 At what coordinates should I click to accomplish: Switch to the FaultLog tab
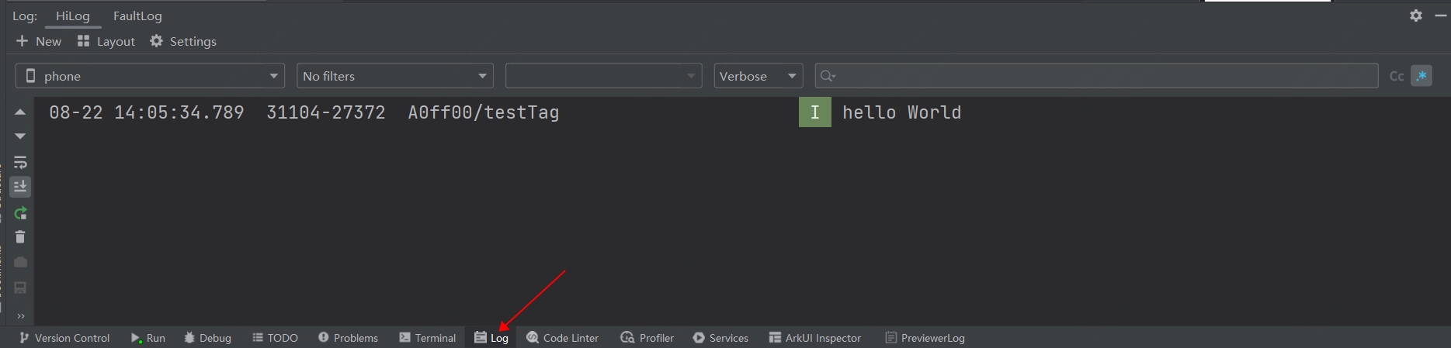tap(137, 16)
